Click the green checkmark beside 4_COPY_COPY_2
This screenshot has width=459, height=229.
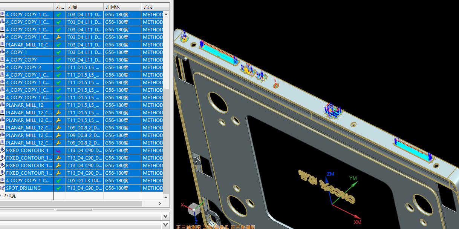click(x=58, y=67)
